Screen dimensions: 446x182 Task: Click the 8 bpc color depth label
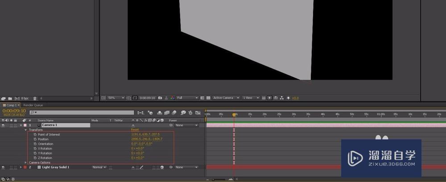[25, 99]
